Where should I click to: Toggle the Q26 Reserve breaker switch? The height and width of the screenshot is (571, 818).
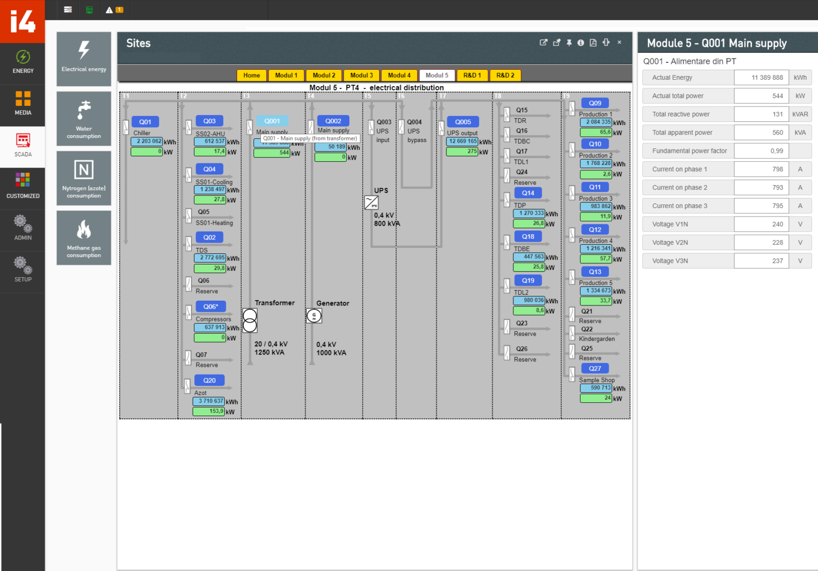(x=507, y=354)
